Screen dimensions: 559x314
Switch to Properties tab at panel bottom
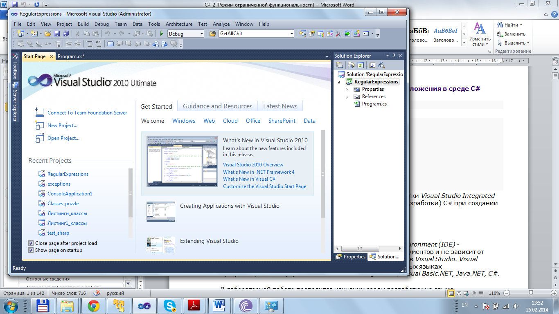point(351,257)
